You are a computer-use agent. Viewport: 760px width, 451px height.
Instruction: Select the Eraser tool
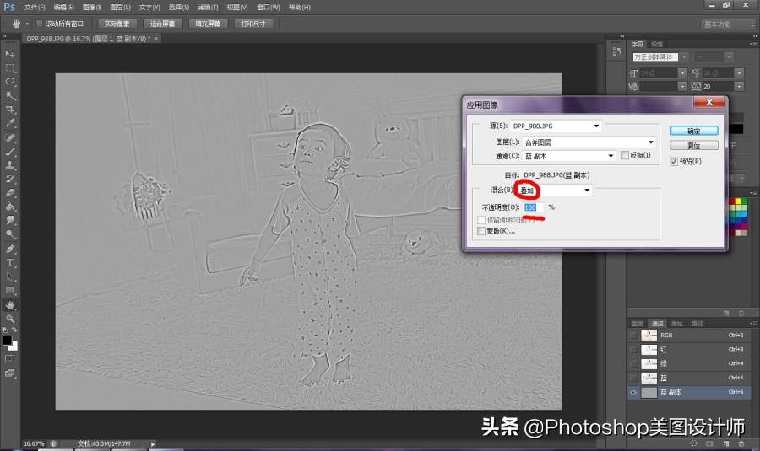pyautogui.click(x=10, y=192)
